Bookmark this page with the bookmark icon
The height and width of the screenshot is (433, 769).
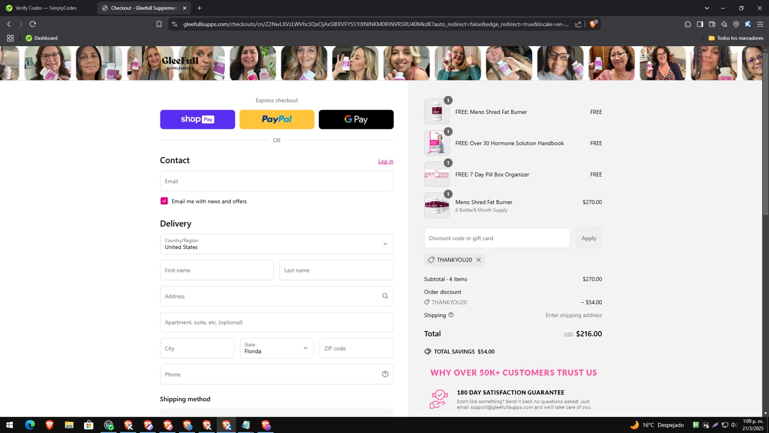click(x=159, y=24)
